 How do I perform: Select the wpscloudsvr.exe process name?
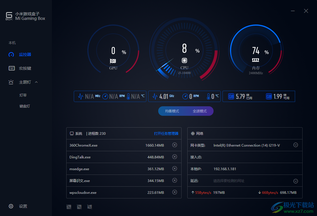[x=83, y=193]
